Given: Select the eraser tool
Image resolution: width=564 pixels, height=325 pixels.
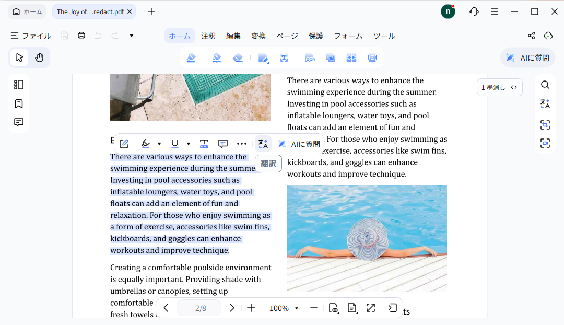Looking at the screenshot, I should pos(238,57).
